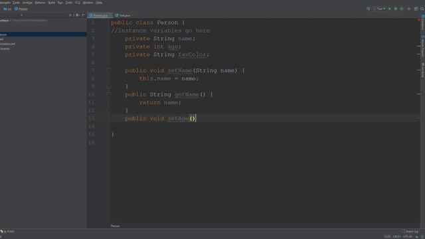Image resolution: width=425 pixels, height=239 pixels.
Task: Click the 'return name;' statement
Action: click(x=160, y=102)
